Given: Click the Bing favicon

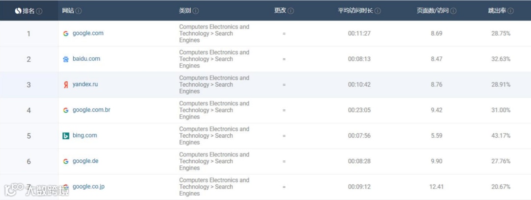Looking at the screenshot, I should tap(66, 136).
